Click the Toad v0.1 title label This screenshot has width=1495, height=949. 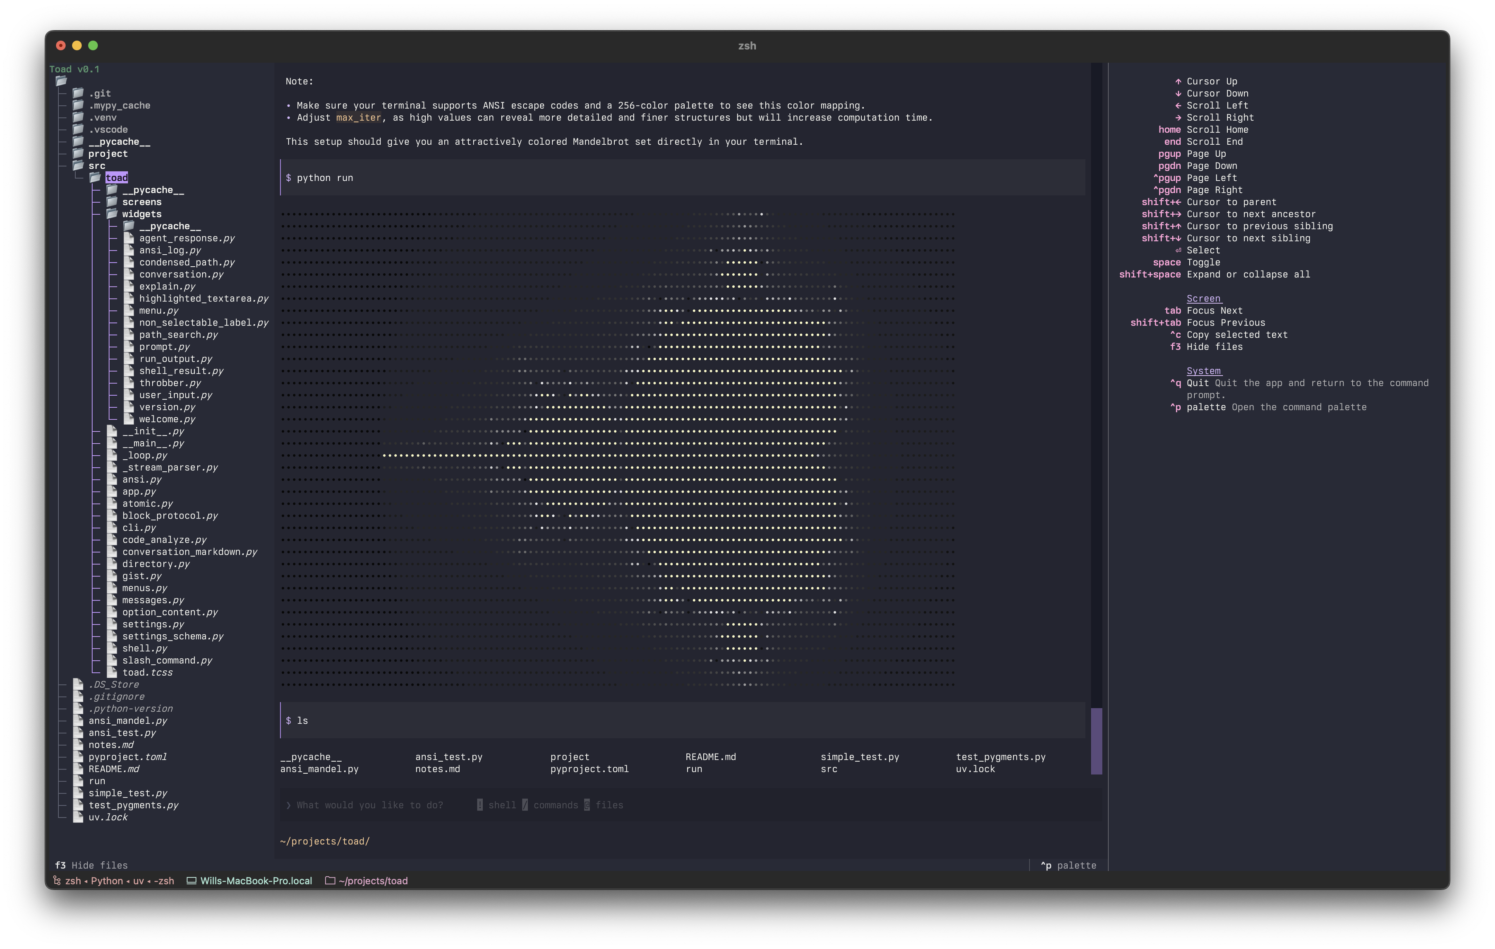(x=74, y=69)
